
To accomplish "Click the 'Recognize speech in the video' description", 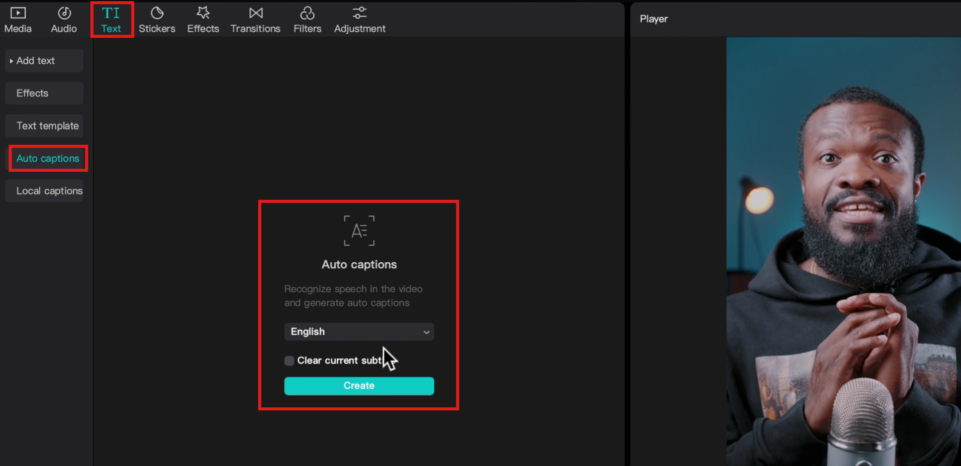I will (x=353, y=296).
